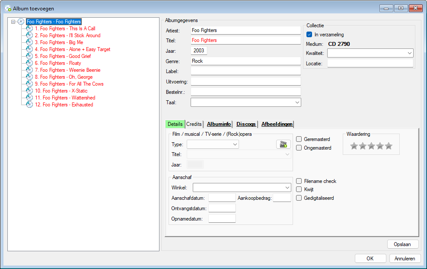Viewport: 427px width, 269px height.
Task: Click the track icon beside Oh, George
Action: click(x=29, y=77)
